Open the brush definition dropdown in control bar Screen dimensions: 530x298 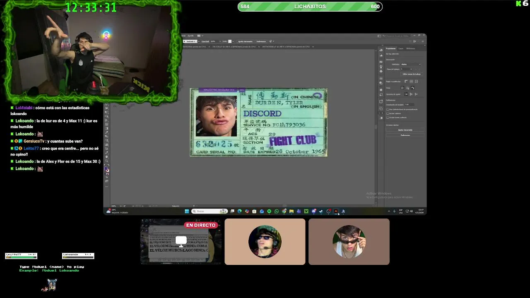click(x=199, y=41)
